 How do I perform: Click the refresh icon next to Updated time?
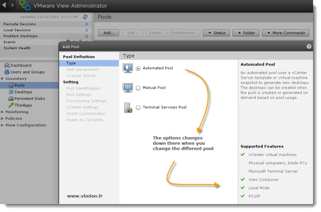tap(85, 17)
